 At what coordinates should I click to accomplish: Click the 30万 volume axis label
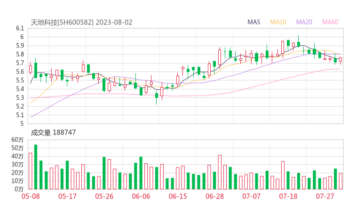pos(17,165)
